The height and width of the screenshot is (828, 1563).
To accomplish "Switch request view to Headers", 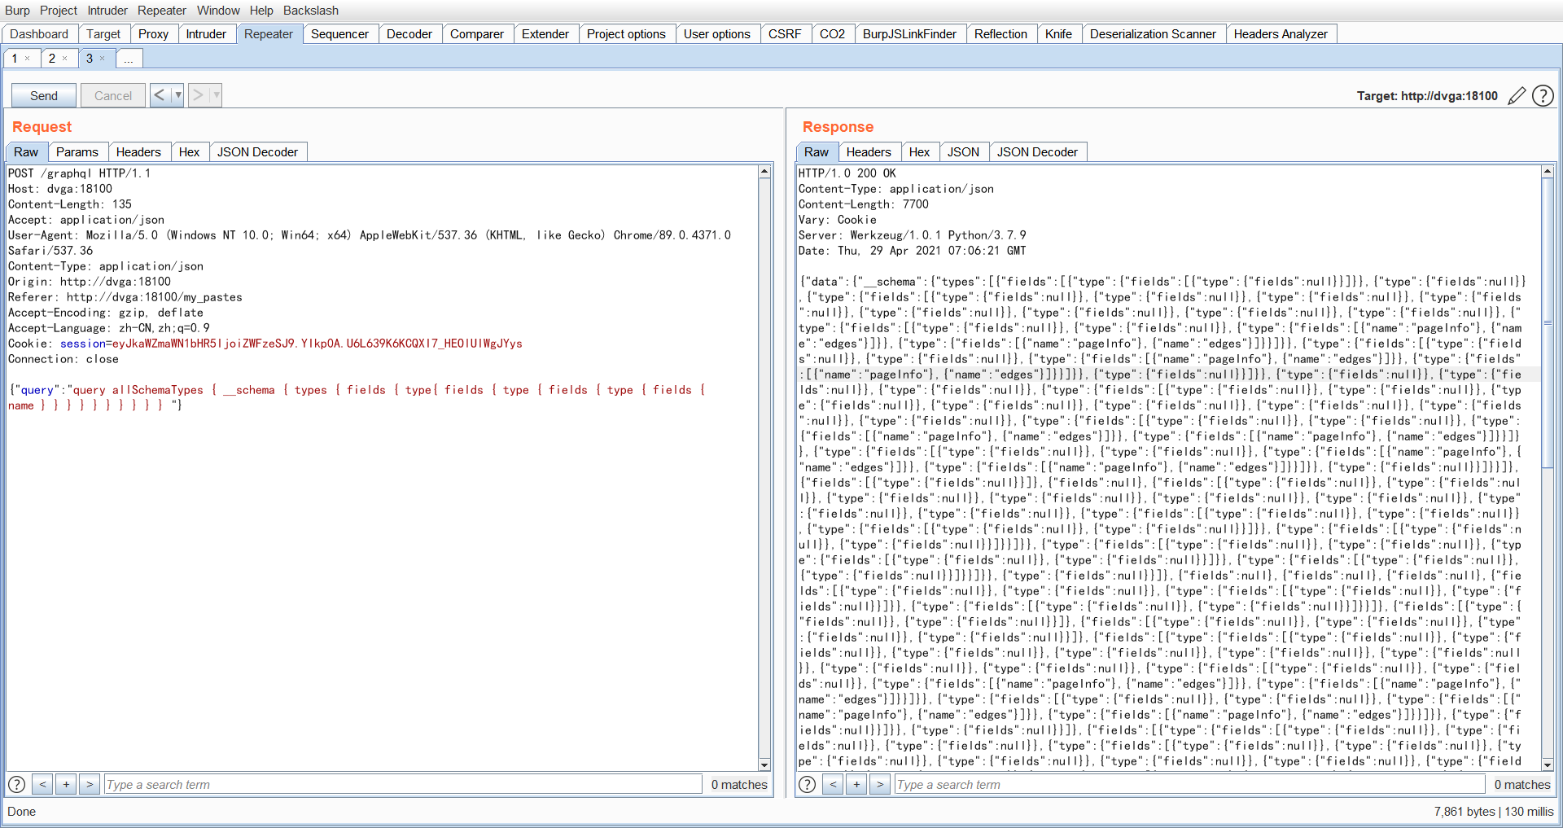I will [138, 151].
